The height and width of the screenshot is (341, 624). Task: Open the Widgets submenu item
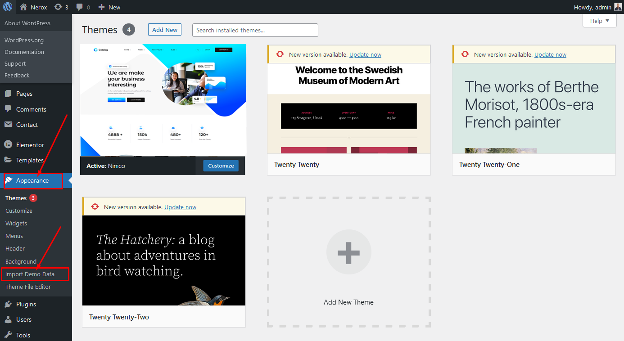16,223
